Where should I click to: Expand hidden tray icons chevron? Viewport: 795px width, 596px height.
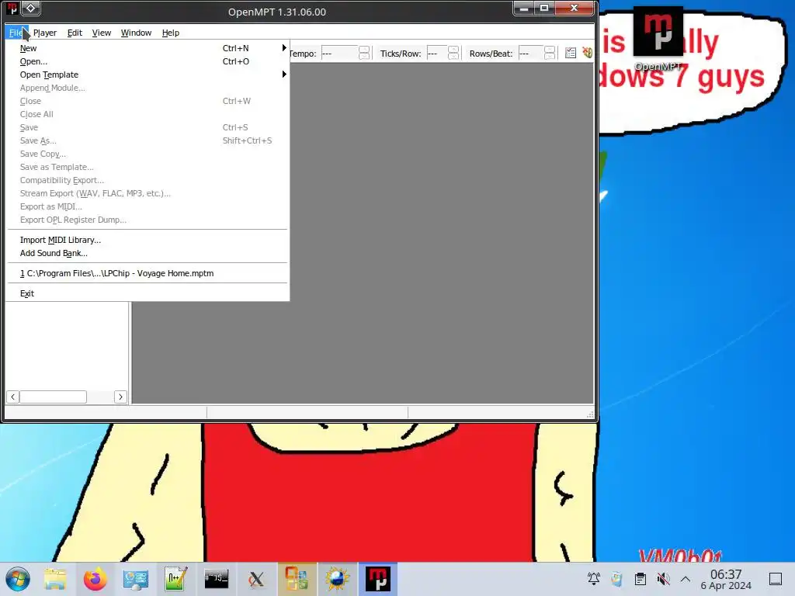point(686,579)
